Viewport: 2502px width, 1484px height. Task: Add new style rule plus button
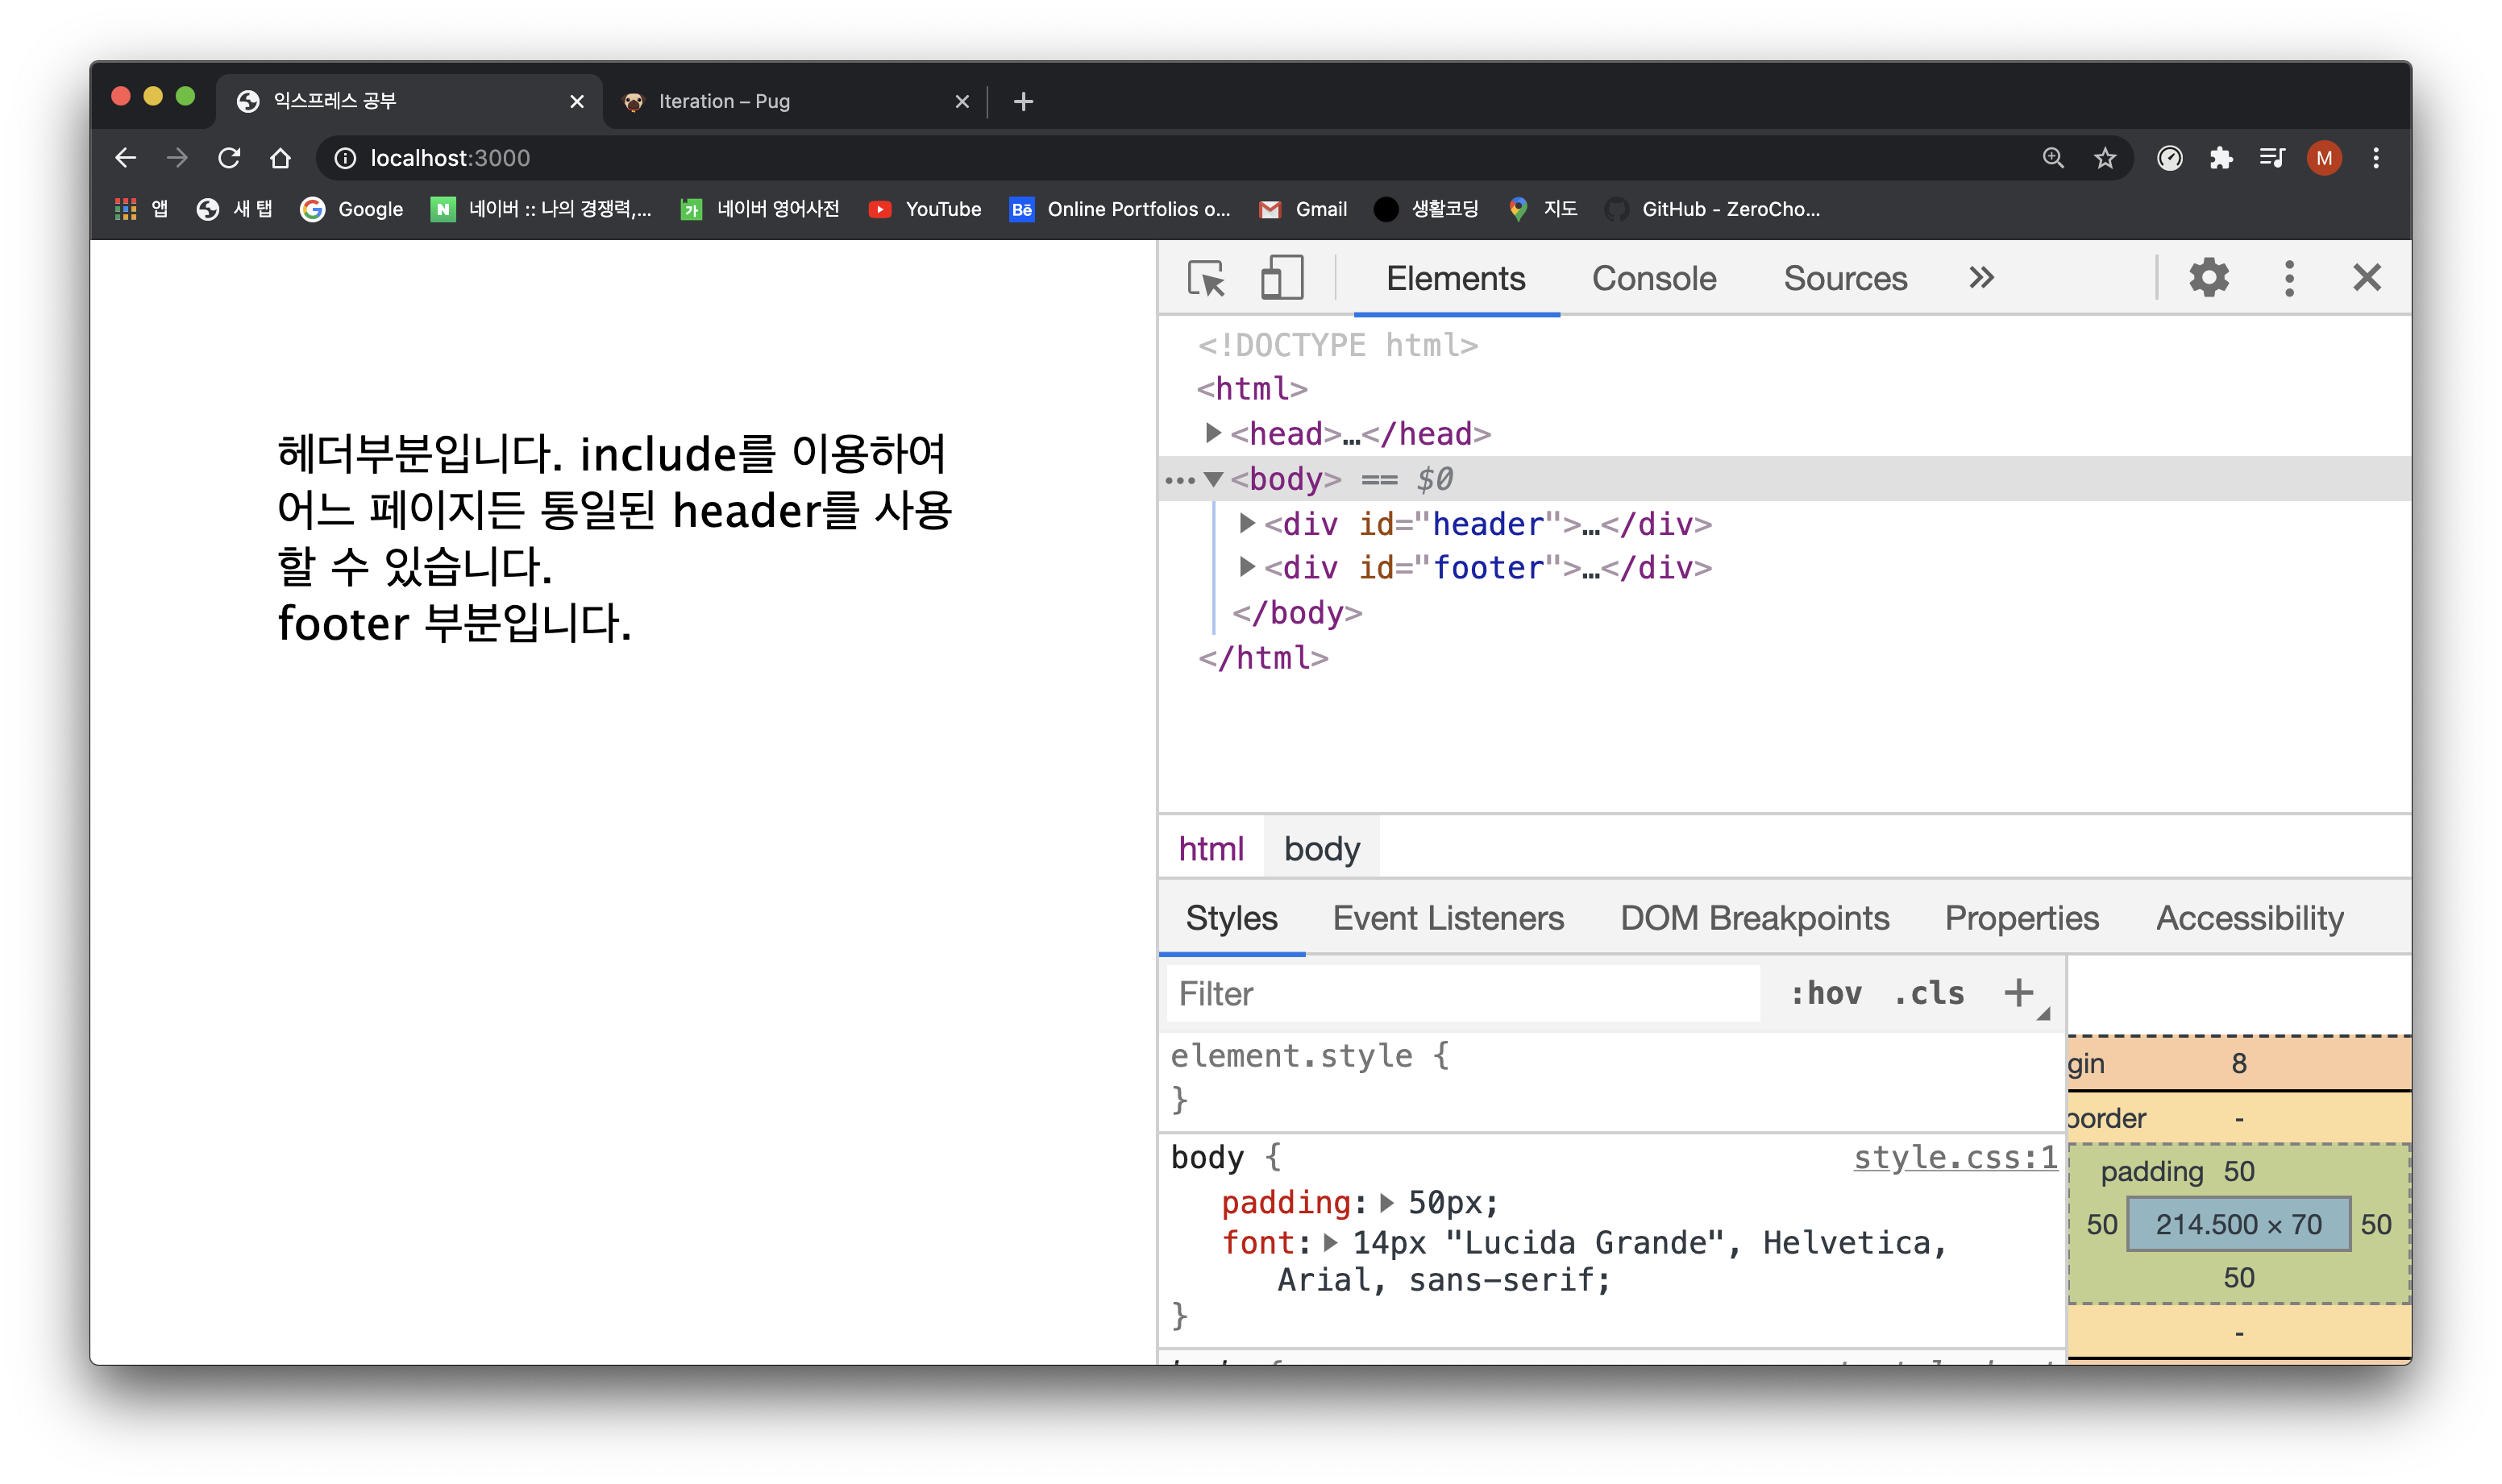[x=2019, y=993]
